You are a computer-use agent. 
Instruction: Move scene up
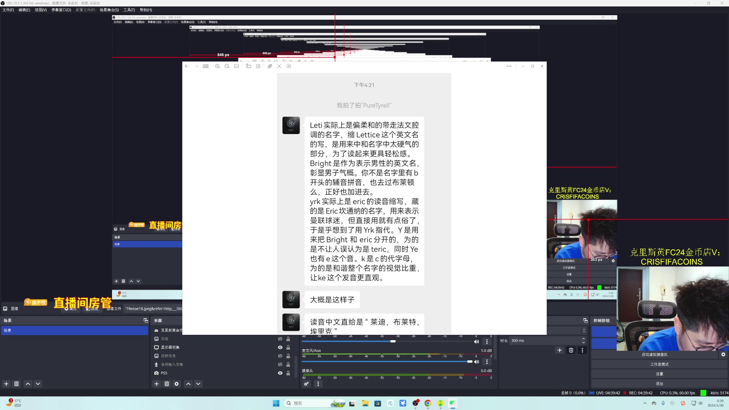point(28,384)
